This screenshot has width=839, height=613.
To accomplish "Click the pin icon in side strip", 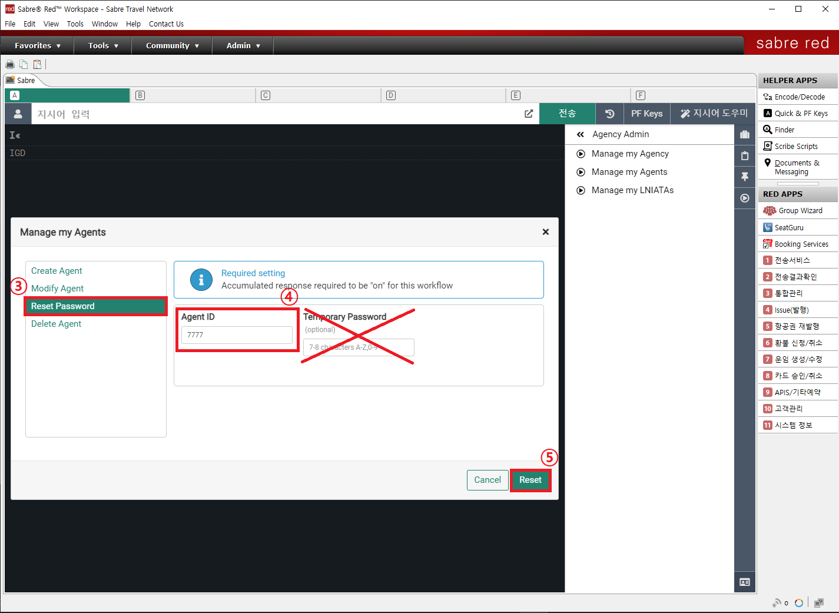I will click(x=745, y=177).
